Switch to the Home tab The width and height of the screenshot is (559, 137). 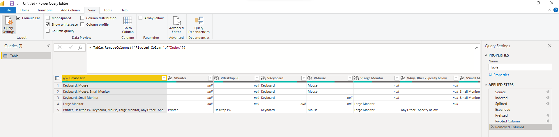point(25,10)
